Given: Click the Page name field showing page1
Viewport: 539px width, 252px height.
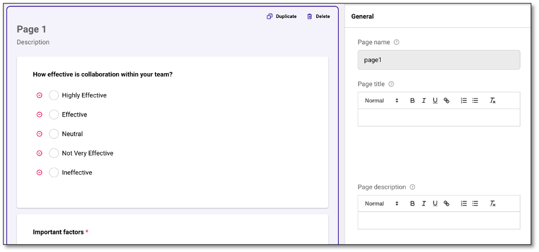Looking at the screenshot, I should pyautogui.click(x=439, y=60).
